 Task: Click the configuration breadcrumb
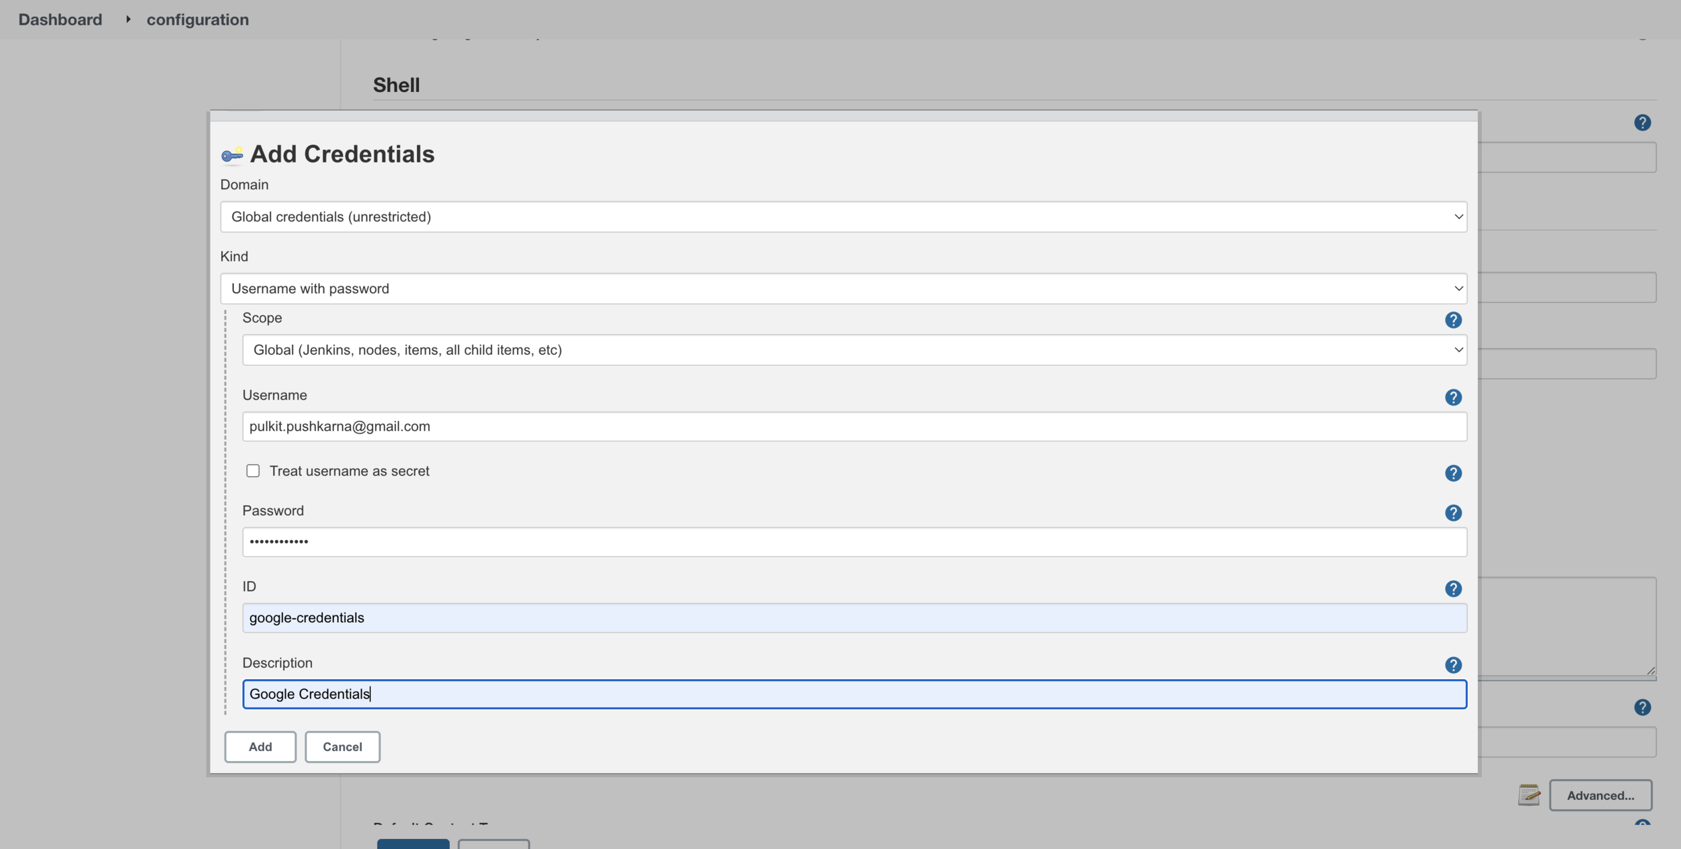[x=198, y=19]
